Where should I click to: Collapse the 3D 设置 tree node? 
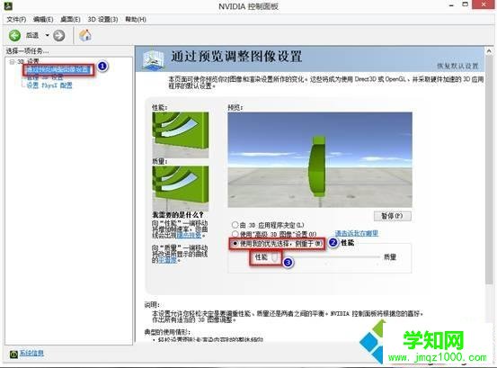click(12, 61)
